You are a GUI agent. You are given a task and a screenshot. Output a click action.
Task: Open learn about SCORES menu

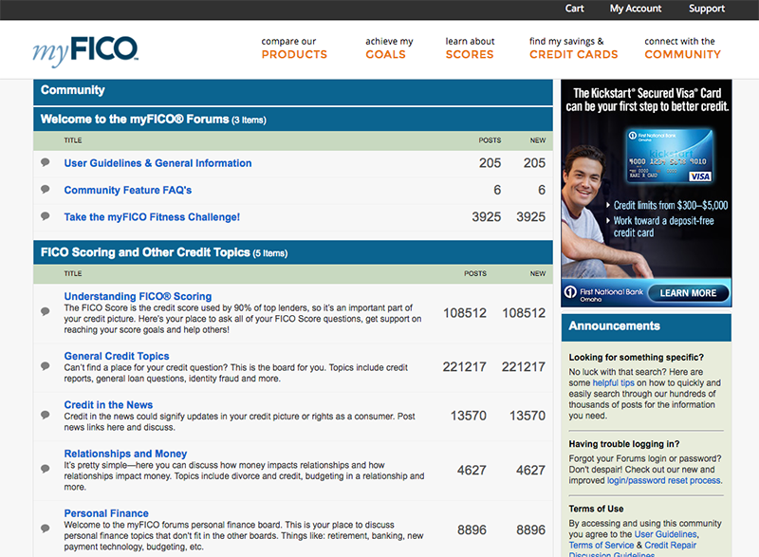pos(470,47)
